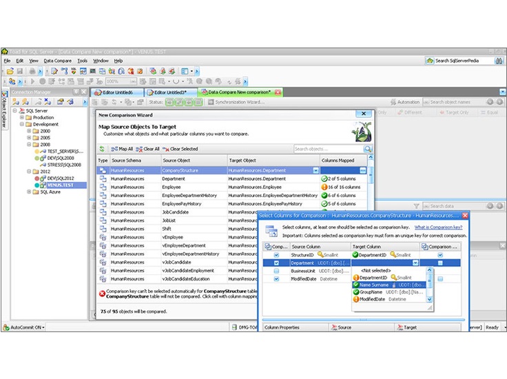This screenshot has height=379, width=507.
Task: Click the orange warning icon on 16 of 16 columns
Action: [x=324, y=187]
